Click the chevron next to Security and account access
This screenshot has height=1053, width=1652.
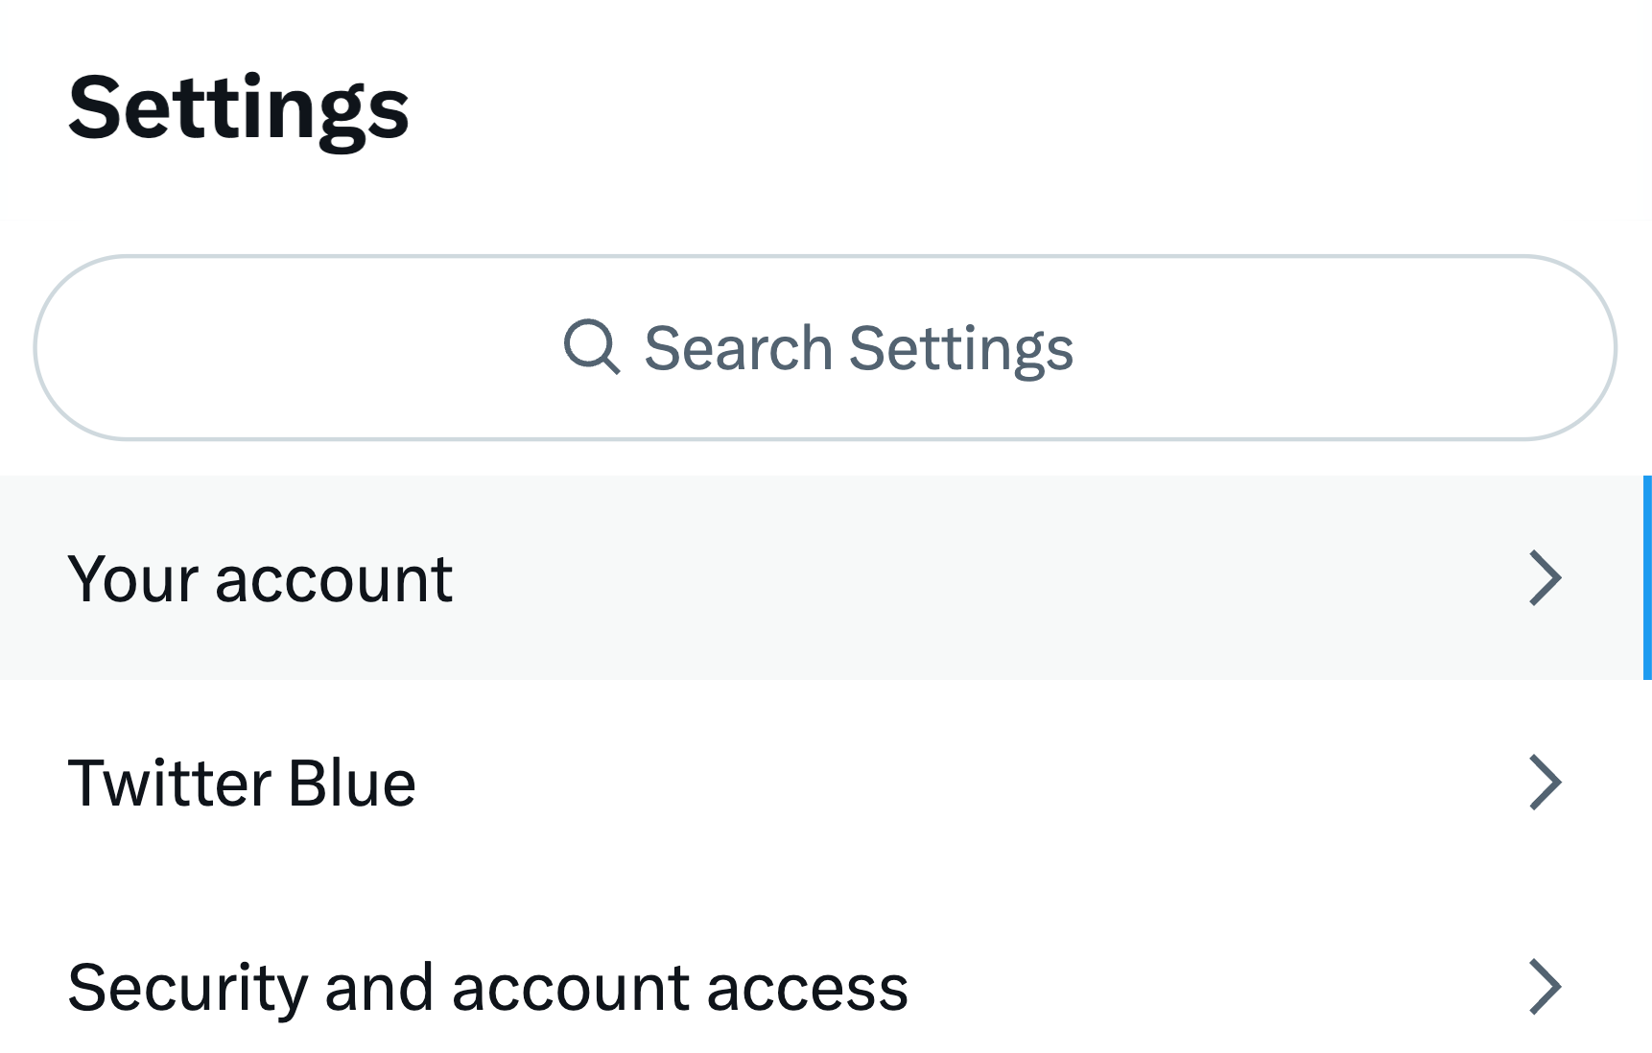(x=1545, y=986)
